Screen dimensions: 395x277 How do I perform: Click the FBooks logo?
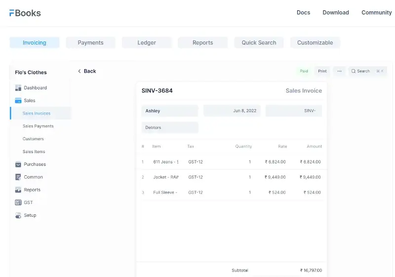[x=25, y=13]
